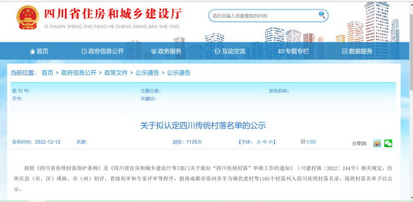Go to 首页 in the breadcrumb

pos(47,73)
